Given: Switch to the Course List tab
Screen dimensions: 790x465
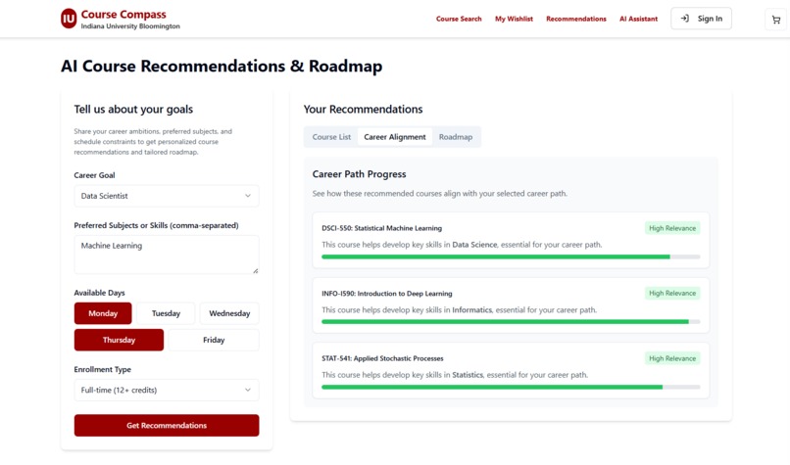Looking at the screenshot, I should pos(331,137).
